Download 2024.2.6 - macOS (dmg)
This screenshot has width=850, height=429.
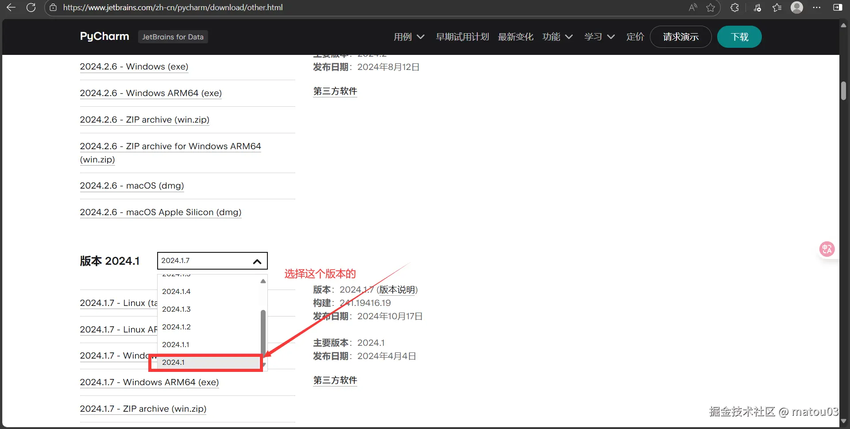coord(131,186)
